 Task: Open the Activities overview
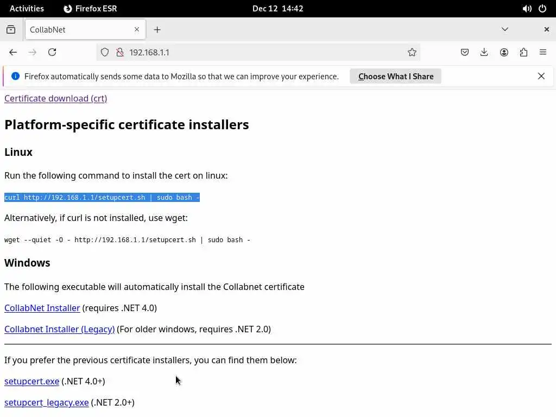pyautogui.click(x=27, y=9)
